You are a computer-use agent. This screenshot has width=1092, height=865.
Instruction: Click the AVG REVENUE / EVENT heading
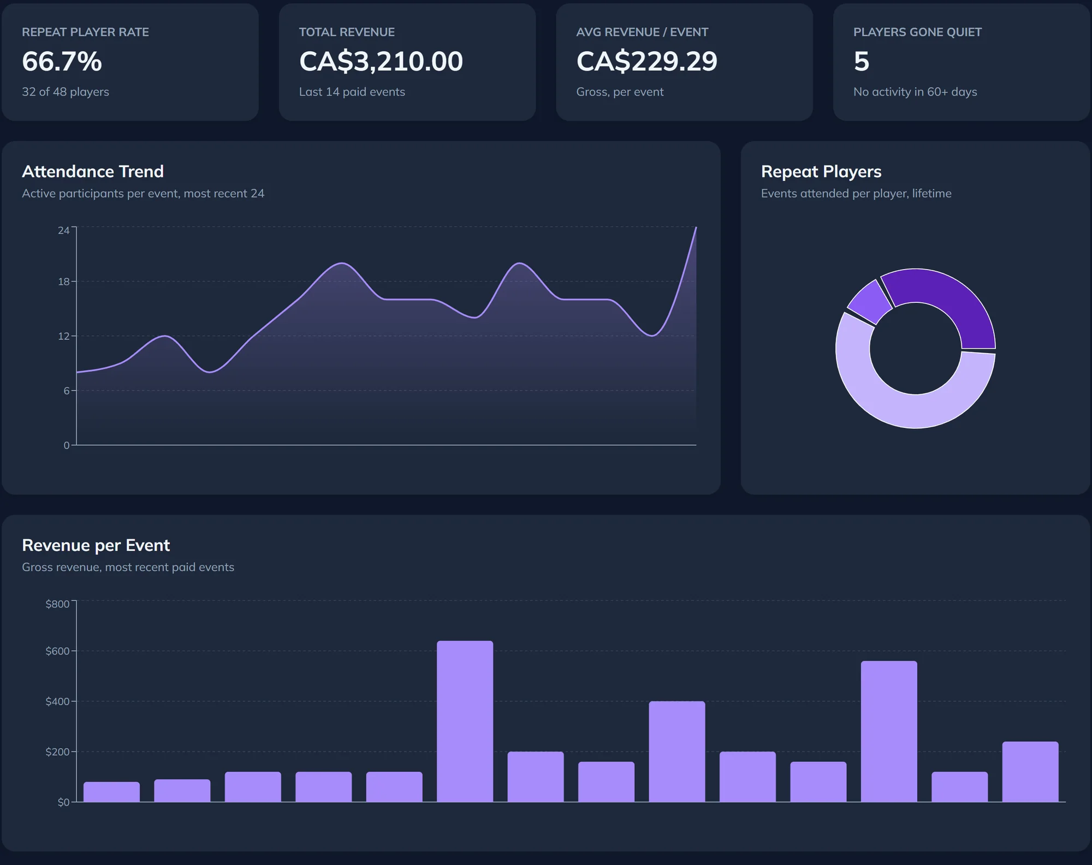642,32
